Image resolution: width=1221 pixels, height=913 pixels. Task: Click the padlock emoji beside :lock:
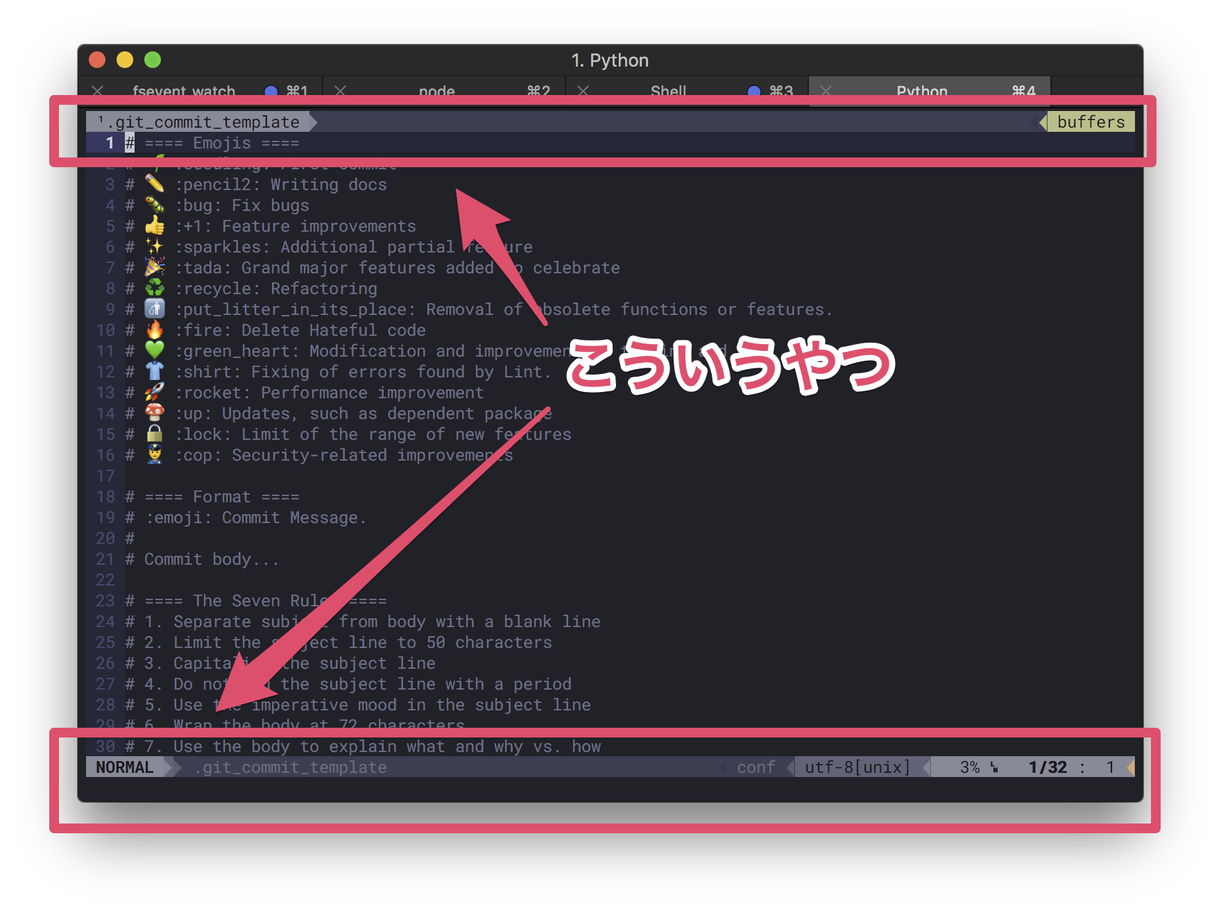[155, 434]
